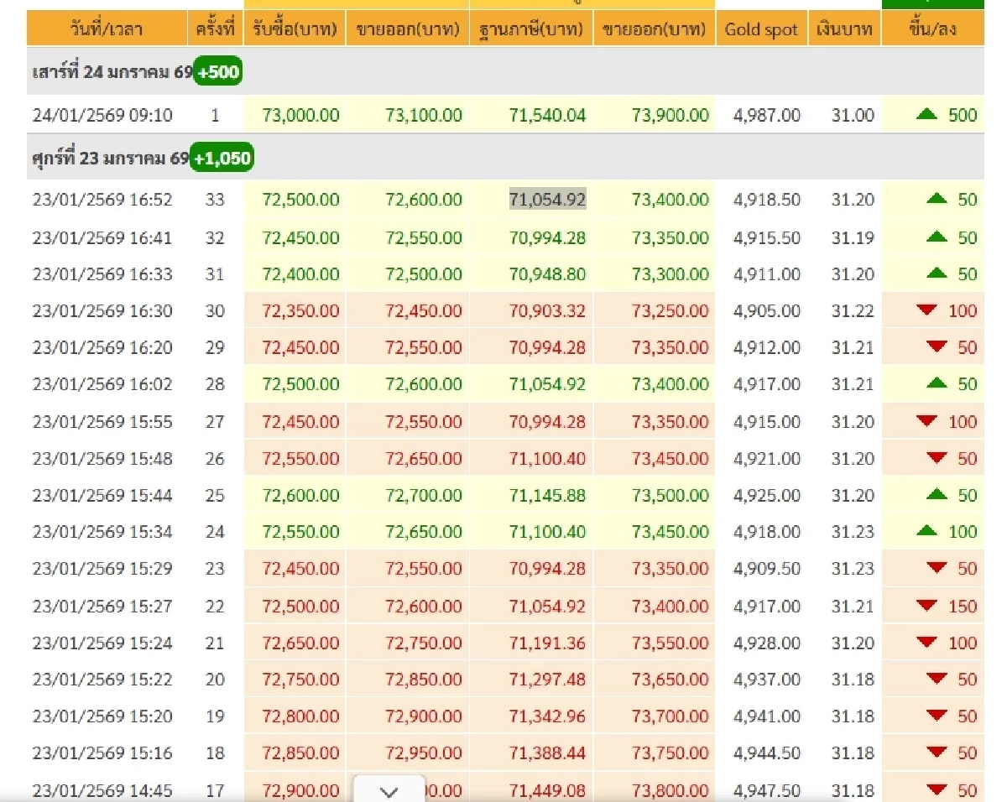Click the green +500 badge next to Saturday's date
The image size is (1007, 802).
coord(217,72)
